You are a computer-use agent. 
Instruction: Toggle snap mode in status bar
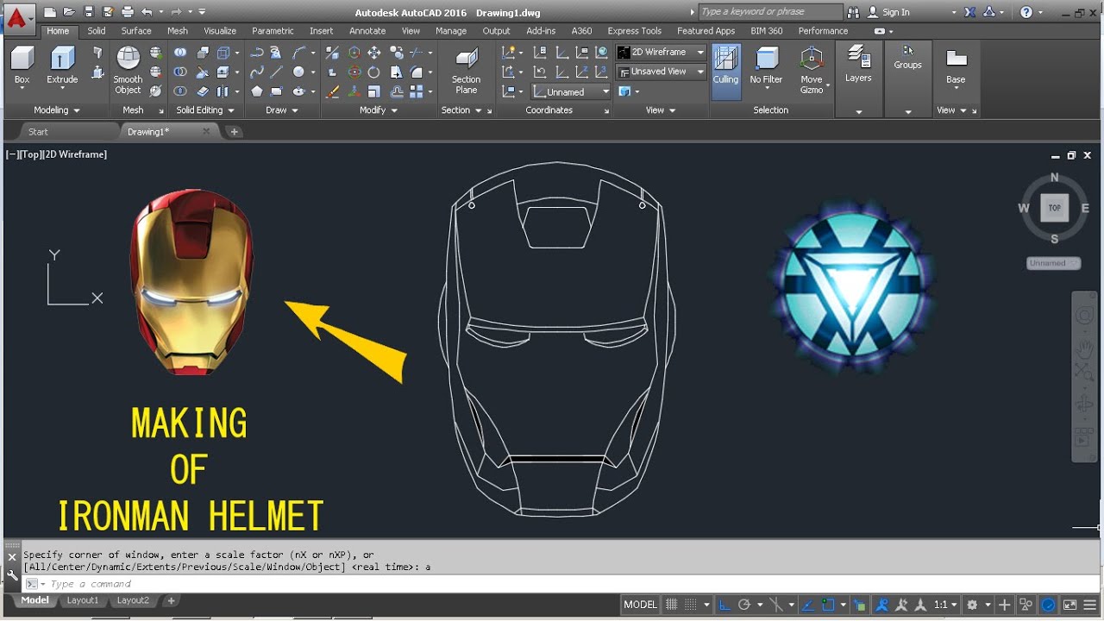point(692,605)
